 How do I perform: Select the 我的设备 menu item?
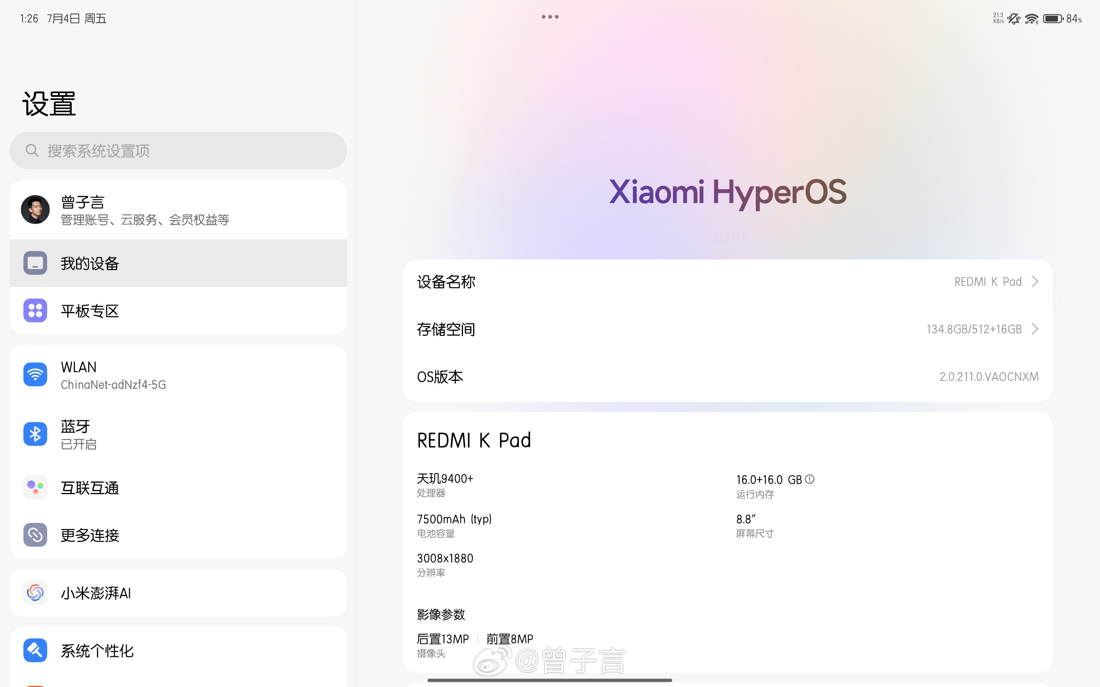coord(178,263)
